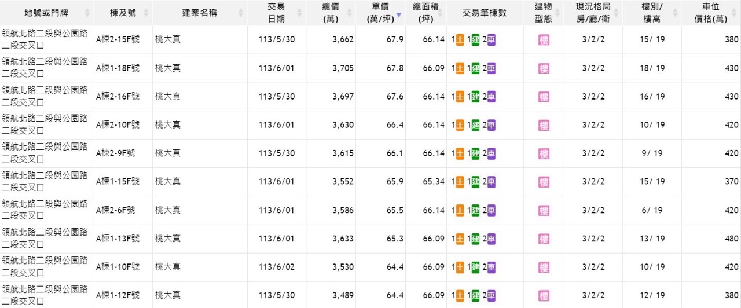The height and width of the screenshot is (308, 741).
Task: Click the address text in the A棟2-15F號 row
Action: pyautogui.click(x=44, y=39)
